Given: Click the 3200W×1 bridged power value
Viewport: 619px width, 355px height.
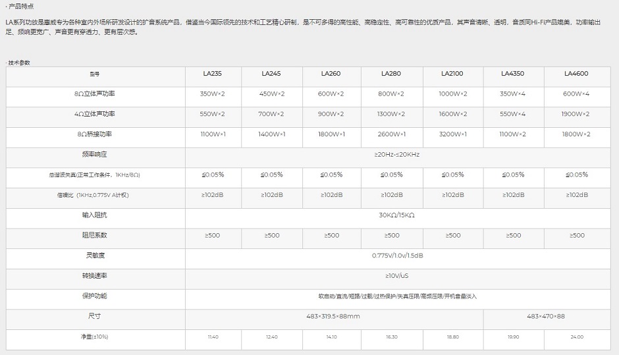Looking at the screenshot, I should point(452,134).
